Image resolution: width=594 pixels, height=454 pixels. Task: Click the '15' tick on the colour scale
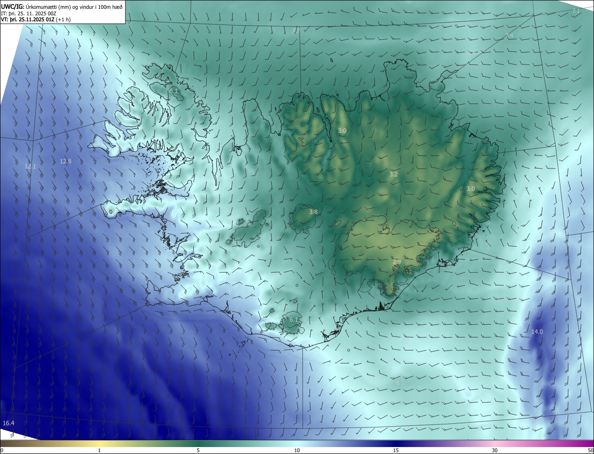point(396,451)
